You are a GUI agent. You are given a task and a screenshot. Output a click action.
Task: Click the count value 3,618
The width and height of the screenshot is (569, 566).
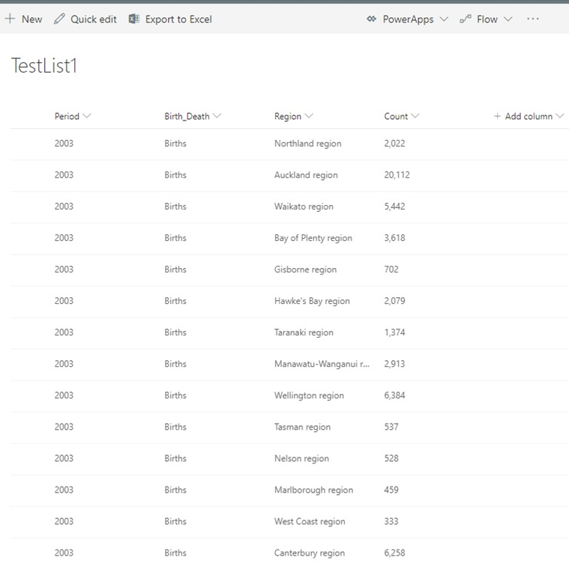pos(394,238)
